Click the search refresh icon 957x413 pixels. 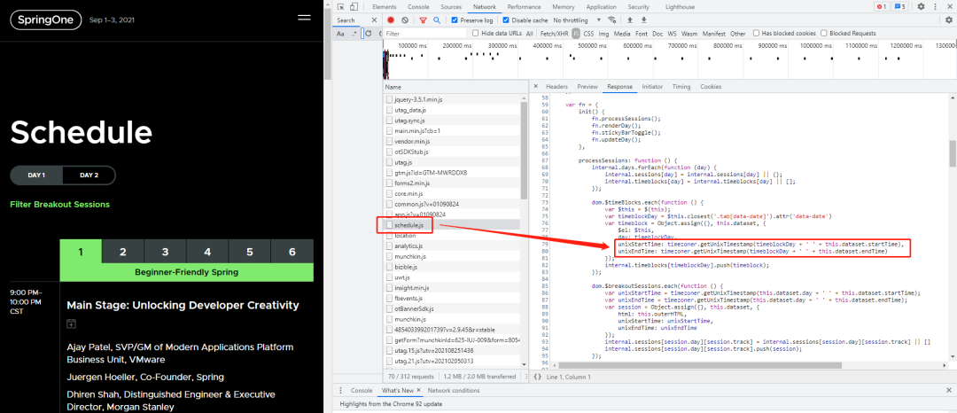click(x=369, y=34)
